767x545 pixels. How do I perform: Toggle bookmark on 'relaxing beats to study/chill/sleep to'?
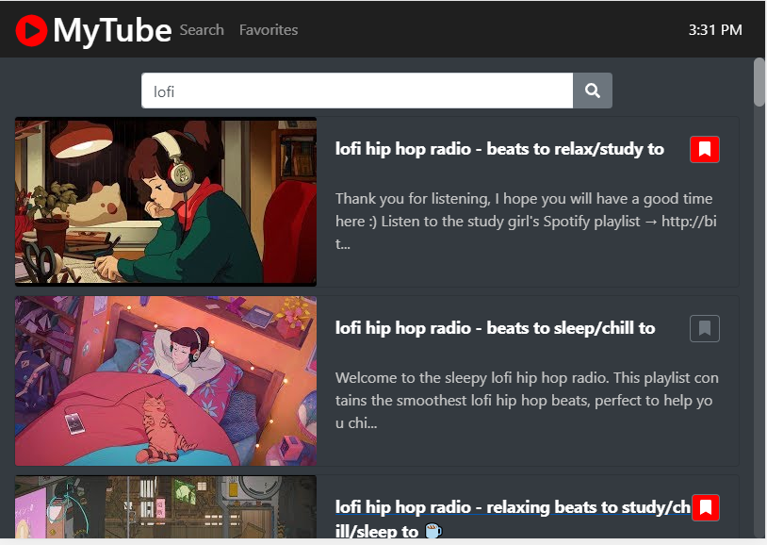click(705, 508)
